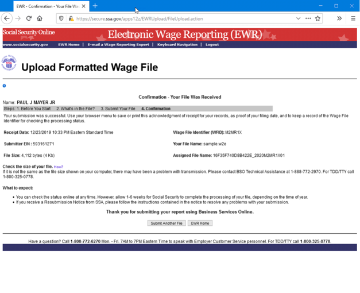The width and height of the screenshot is (360, 293).
Task: Open the Firefox hamburger menu
Action: 353,18
